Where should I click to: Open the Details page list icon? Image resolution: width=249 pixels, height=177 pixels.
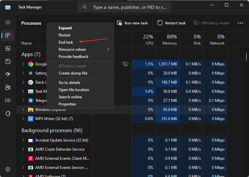[8, 101]
